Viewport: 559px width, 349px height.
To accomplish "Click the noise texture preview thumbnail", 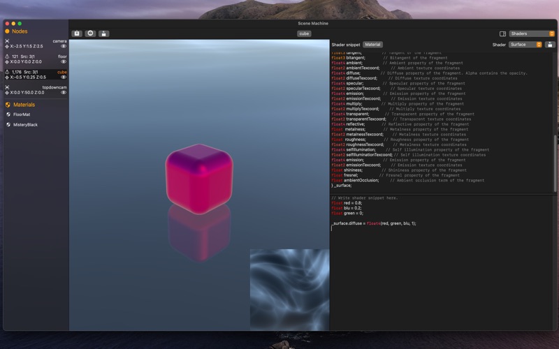I will (289, 290).
